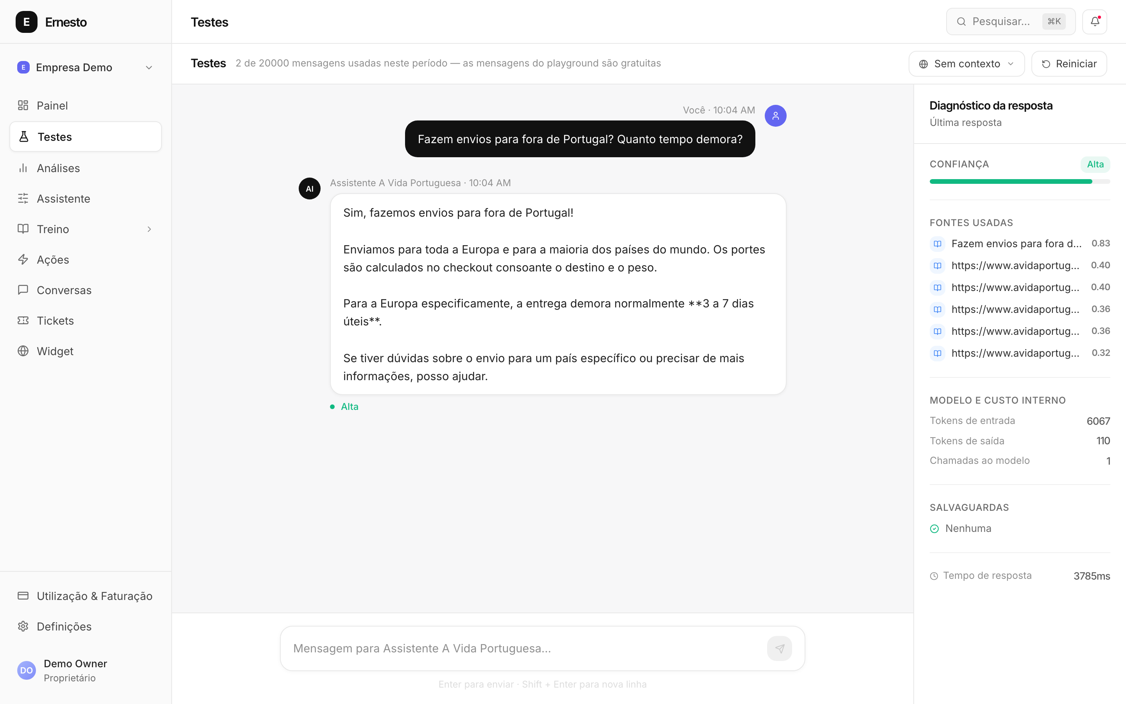Open the Tickets page
The height and width of the screenshot is (704, 1126).
point(86,321)
